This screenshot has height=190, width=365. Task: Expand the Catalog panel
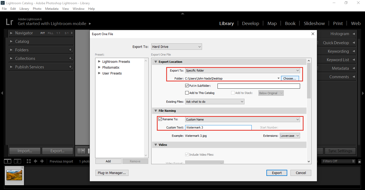pos(11,42)
